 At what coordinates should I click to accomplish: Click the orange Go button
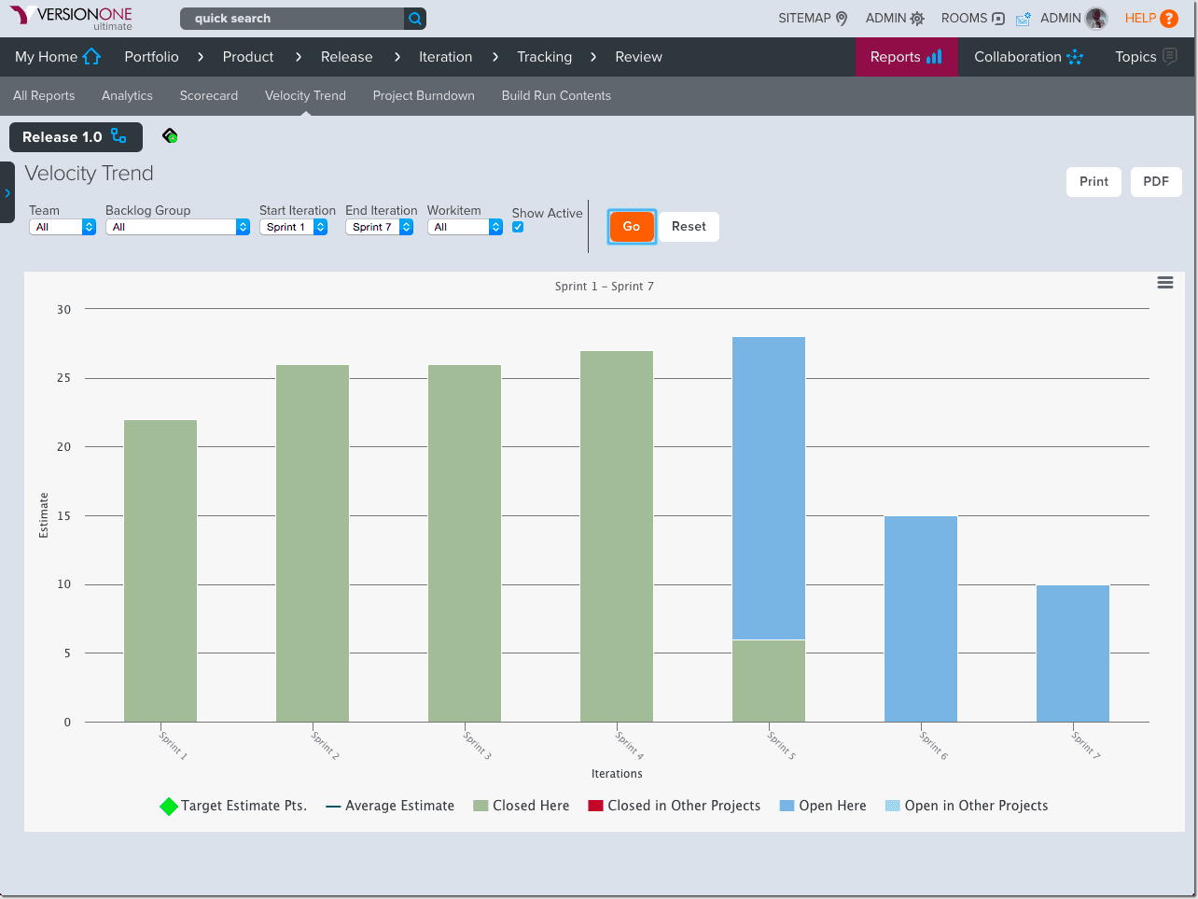[632, 226]
